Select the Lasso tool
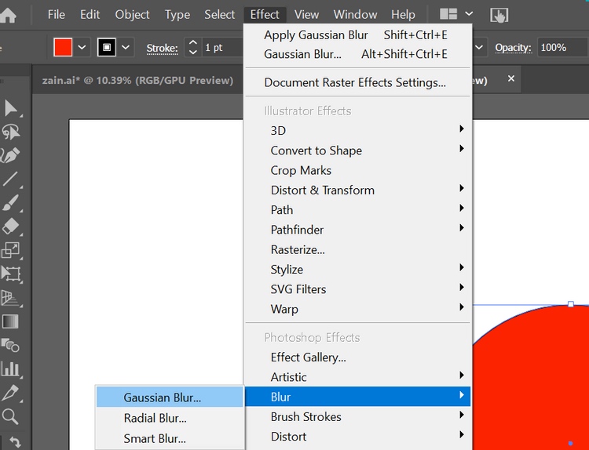This screenshot has height=450, width=589. pos(10,132)
